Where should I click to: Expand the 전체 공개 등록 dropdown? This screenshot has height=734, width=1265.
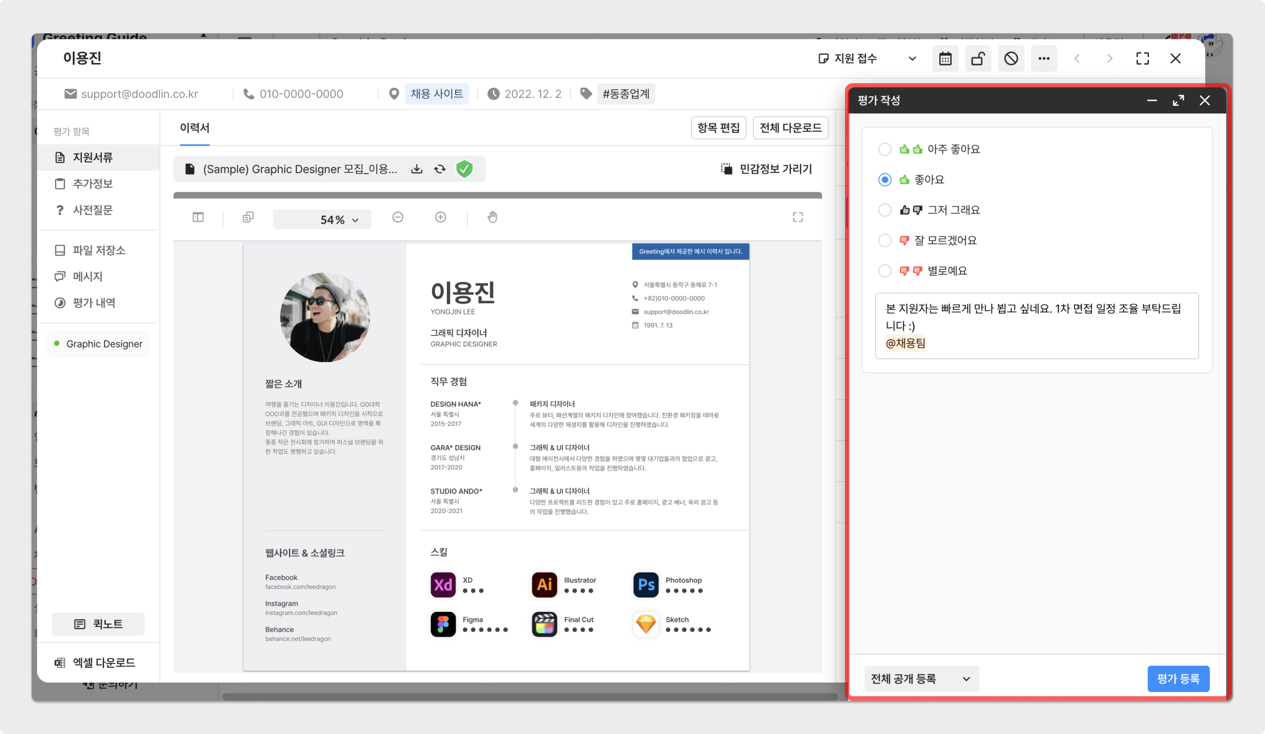tap(921, 679)
